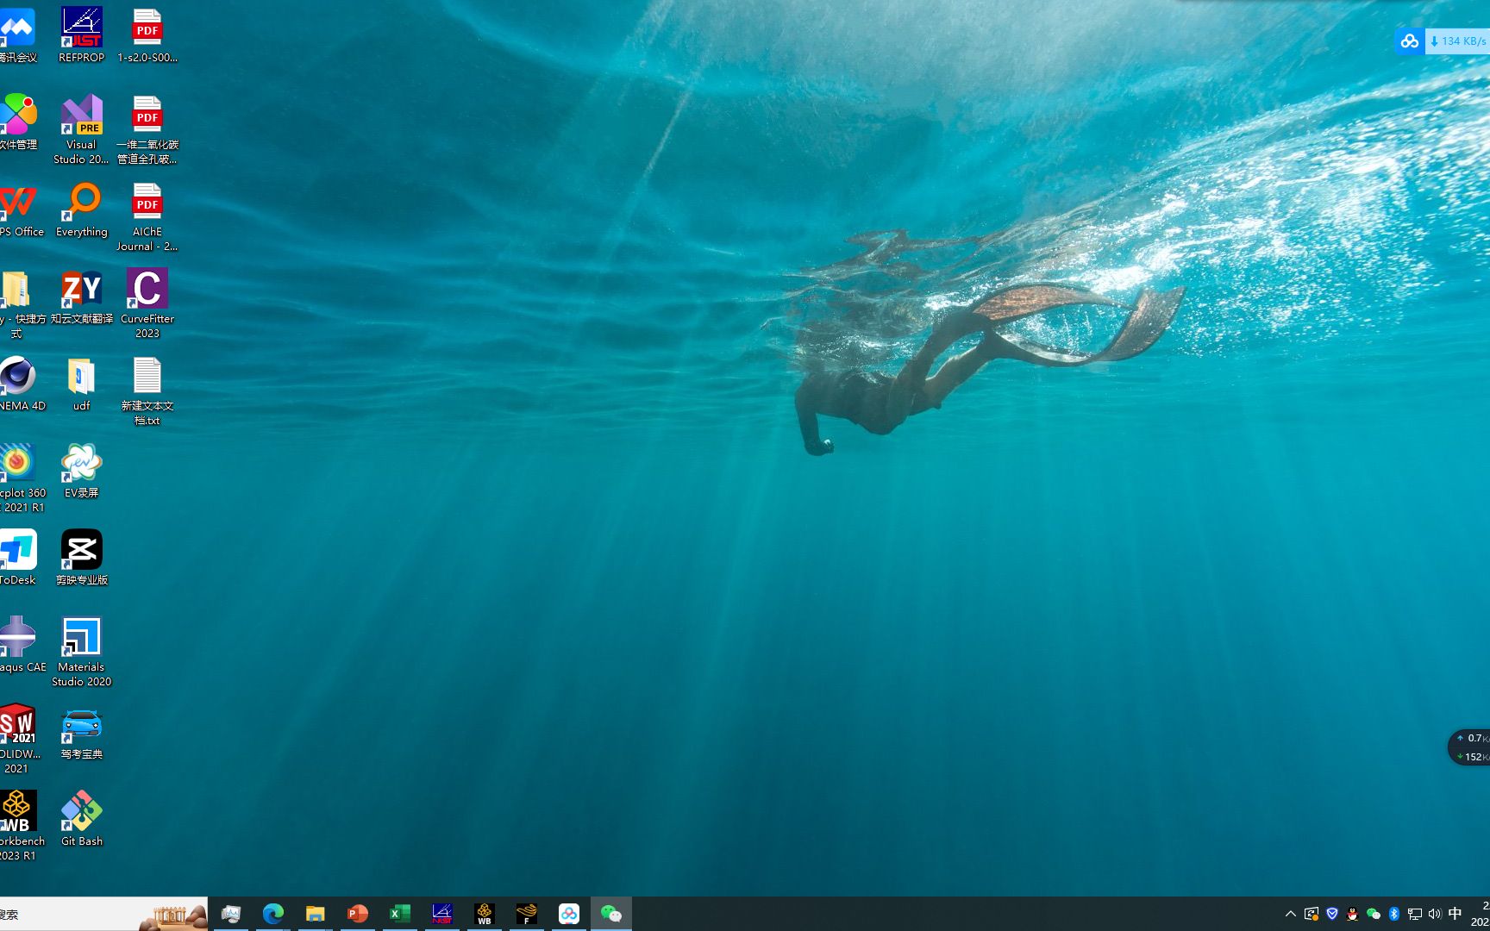Open the udf folder
The image size is (1490, 931).
(82, 384)
